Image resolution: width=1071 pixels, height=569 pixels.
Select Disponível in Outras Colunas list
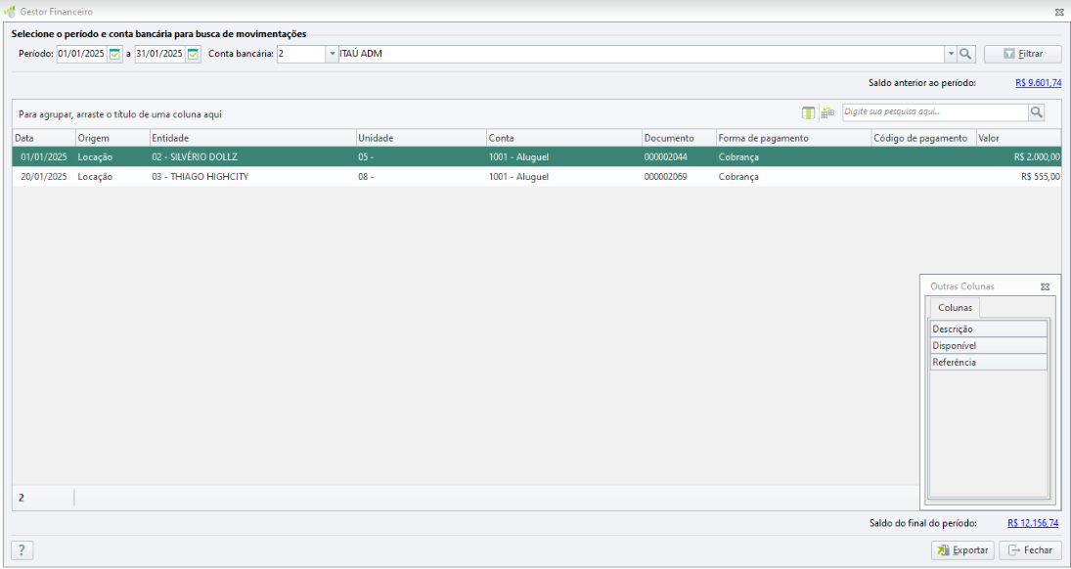point(989,346)
